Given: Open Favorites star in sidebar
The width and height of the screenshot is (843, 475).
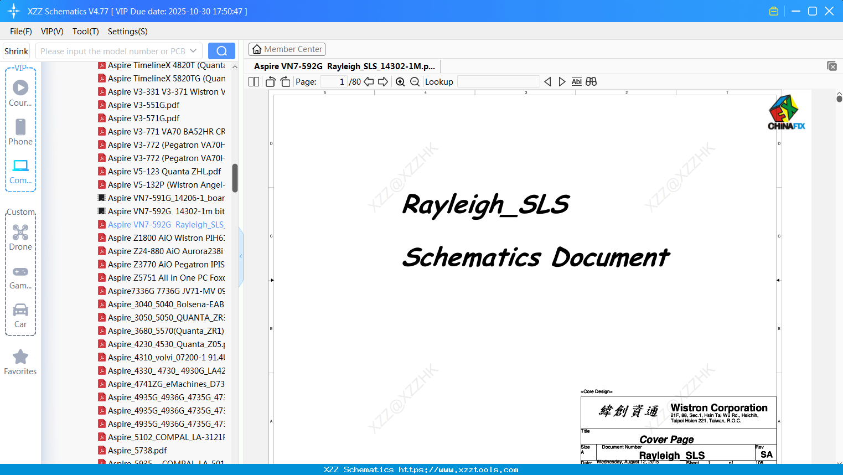Looking at the screenshot, I should pyautogui.click(x=20, y=363).
